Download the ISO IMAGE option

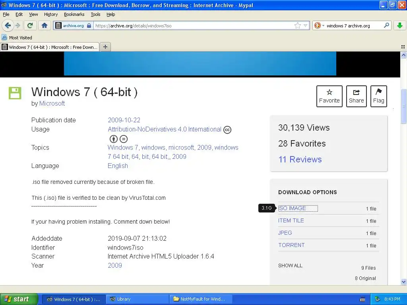[x=298, y=208]
